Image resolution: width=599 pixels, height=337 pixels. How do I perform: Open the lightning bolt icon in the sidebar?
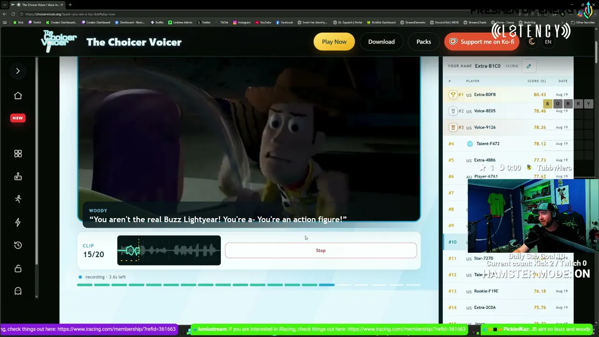pos(18,222)
